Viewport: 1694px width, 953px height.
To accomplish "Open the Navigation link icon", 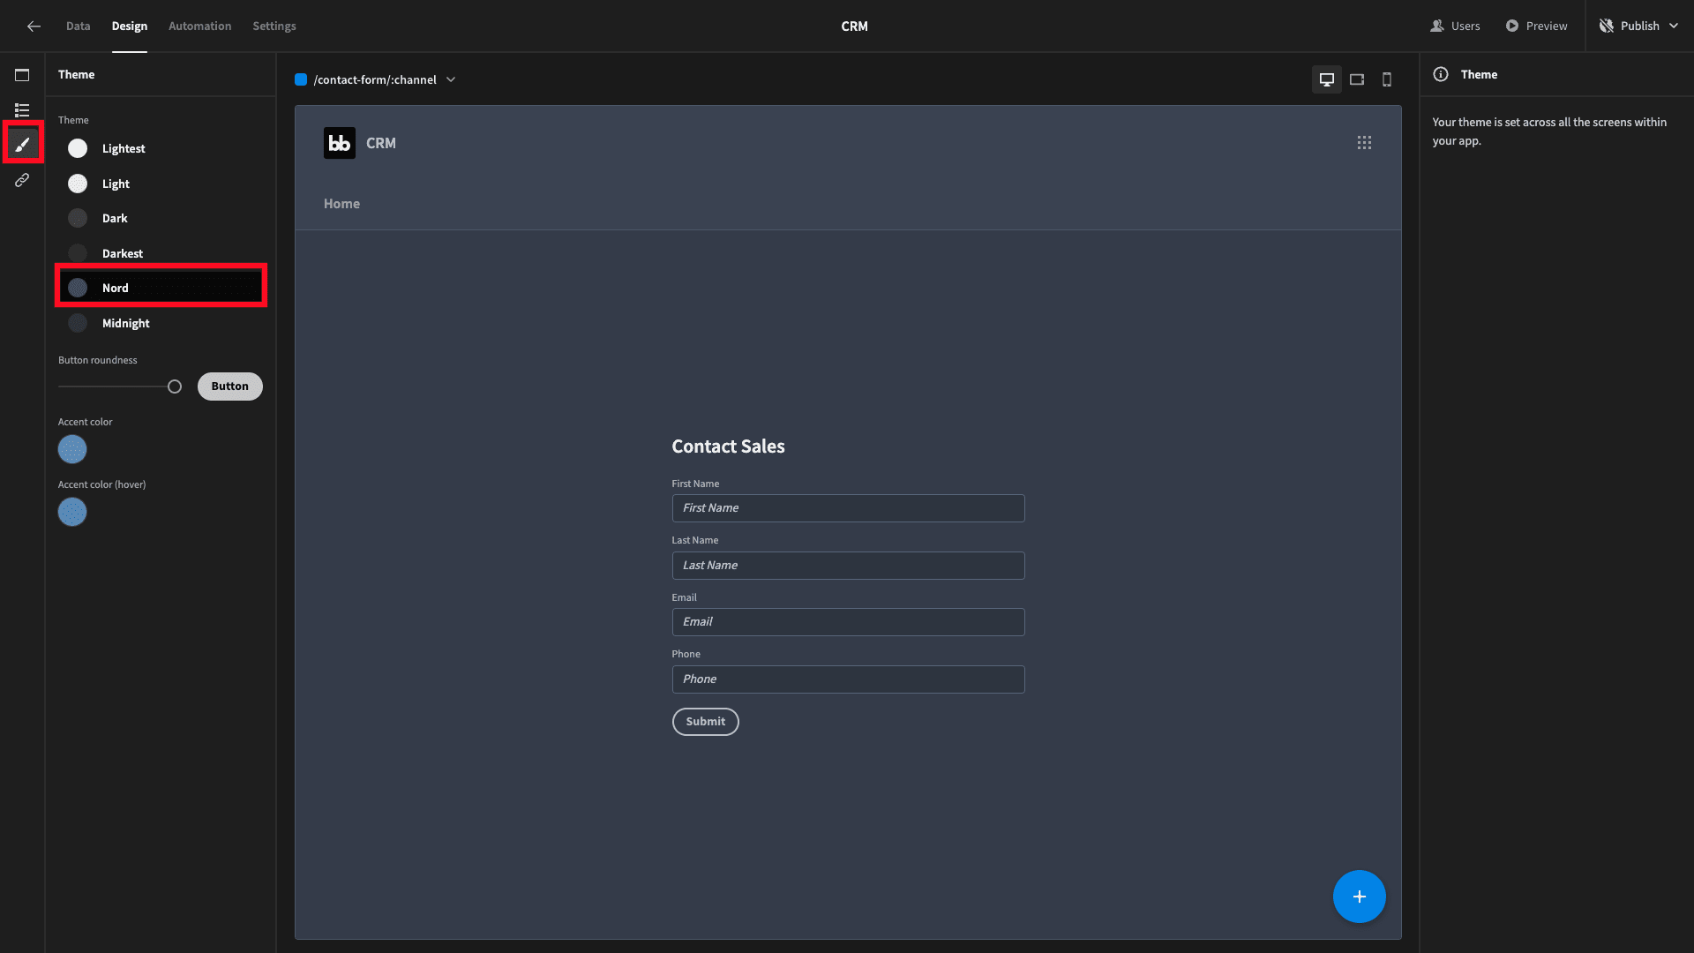I will [22, 180].
